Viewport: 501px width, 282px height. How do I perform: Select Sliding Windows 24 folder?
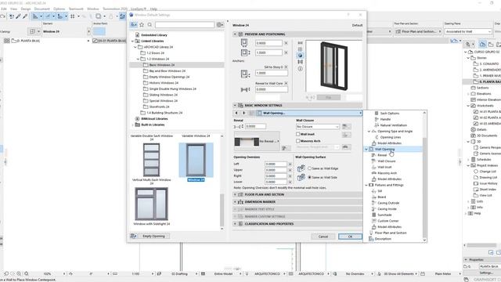point(163,95)
